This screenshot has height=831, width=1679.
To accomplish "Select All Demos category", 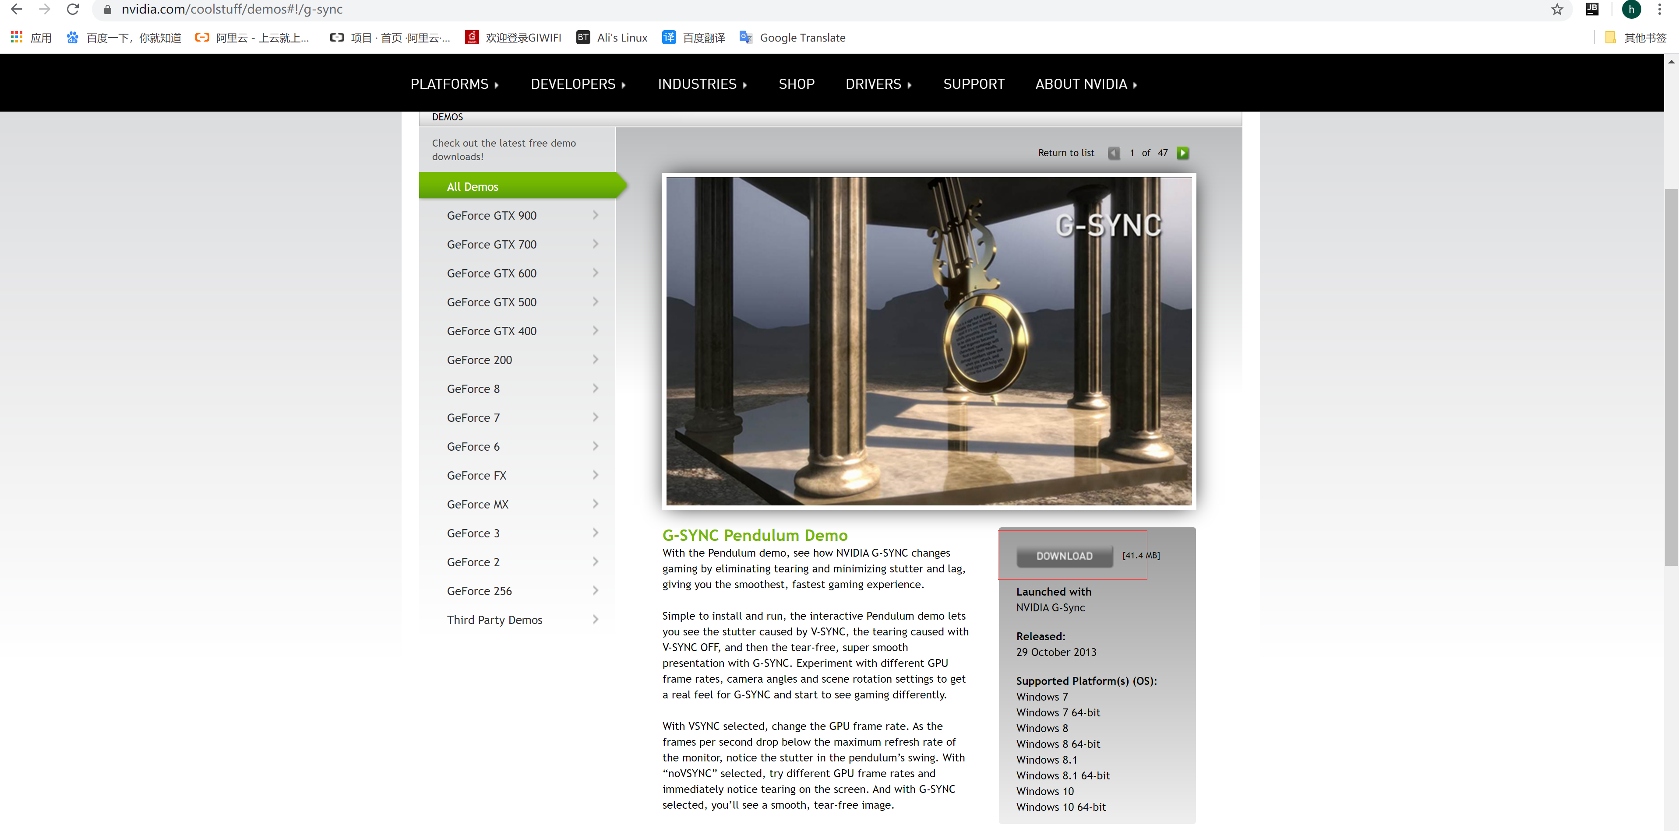I will pyautogui.click(x=522, y=186).
